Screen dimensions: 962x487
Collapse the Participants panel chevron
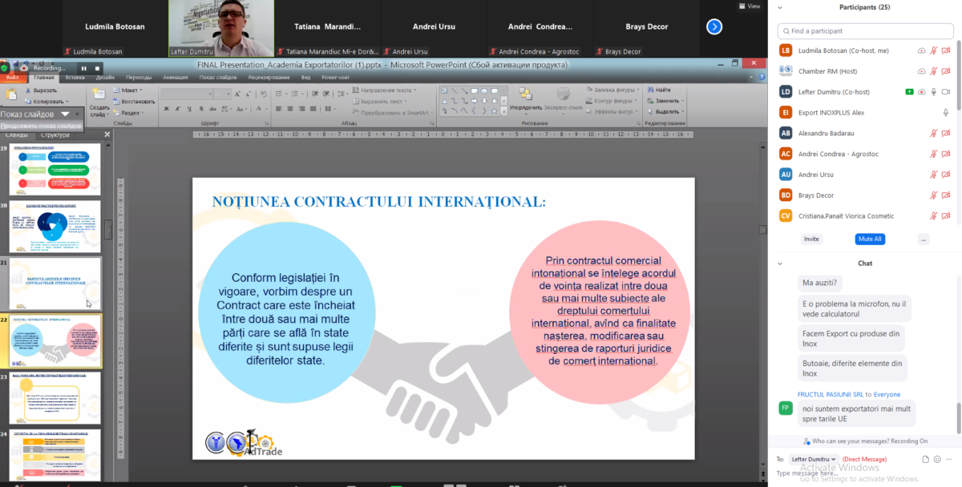point(778,7)
